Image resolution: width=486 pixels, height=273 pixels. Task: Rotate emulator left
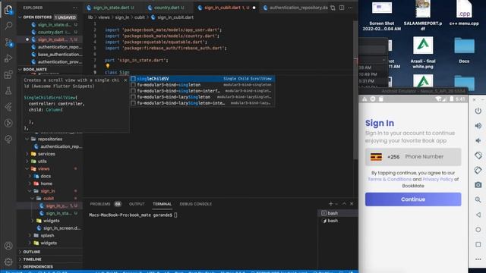(x=478, y=155)
